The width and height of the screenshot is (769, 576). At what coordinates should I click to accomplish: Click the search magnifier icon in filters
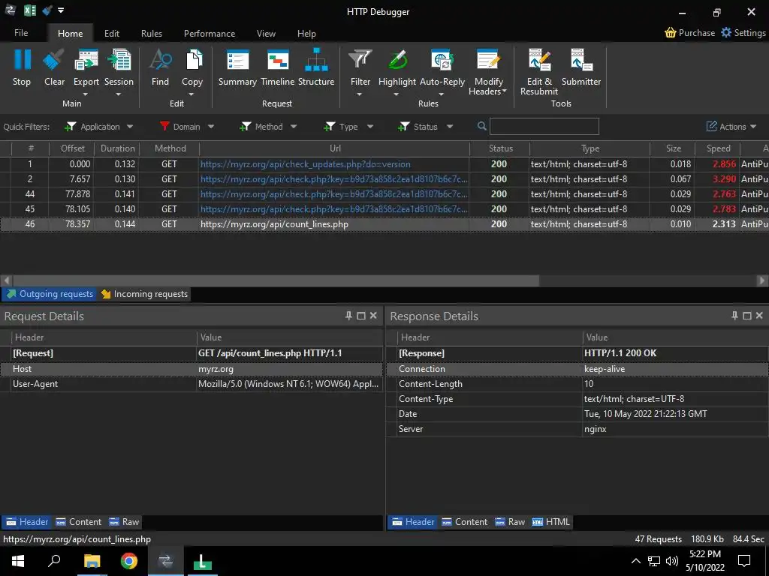482,126
